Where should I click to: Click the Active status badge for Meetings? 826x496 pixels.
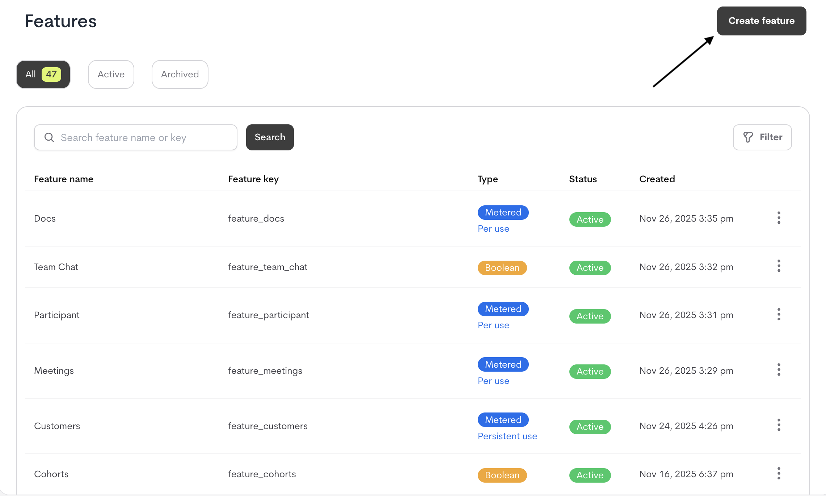(x=590, y=371)
